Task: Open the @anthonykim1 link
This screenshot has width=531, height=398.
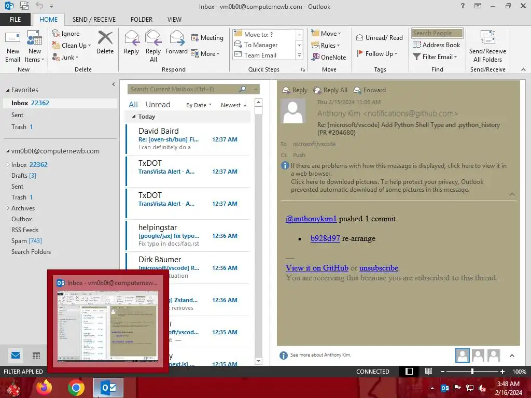Action: [311, 219]
